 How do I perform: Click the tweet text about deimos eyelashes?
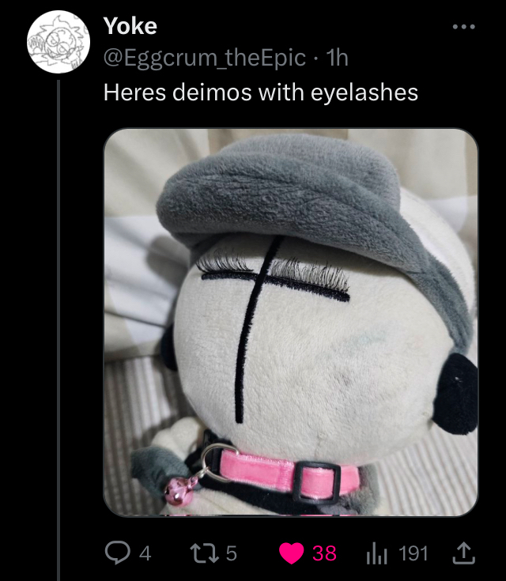tap(261, 92)
